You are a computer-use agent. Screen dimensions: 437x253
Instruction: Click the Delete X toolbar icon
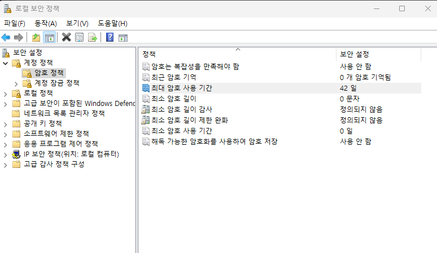pyautogui.click(x=66, y=37)
